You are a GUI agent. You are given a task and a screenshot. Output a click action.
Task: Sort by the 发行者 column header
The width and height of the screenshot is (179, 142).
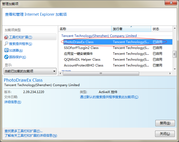[x=131, y=29]
